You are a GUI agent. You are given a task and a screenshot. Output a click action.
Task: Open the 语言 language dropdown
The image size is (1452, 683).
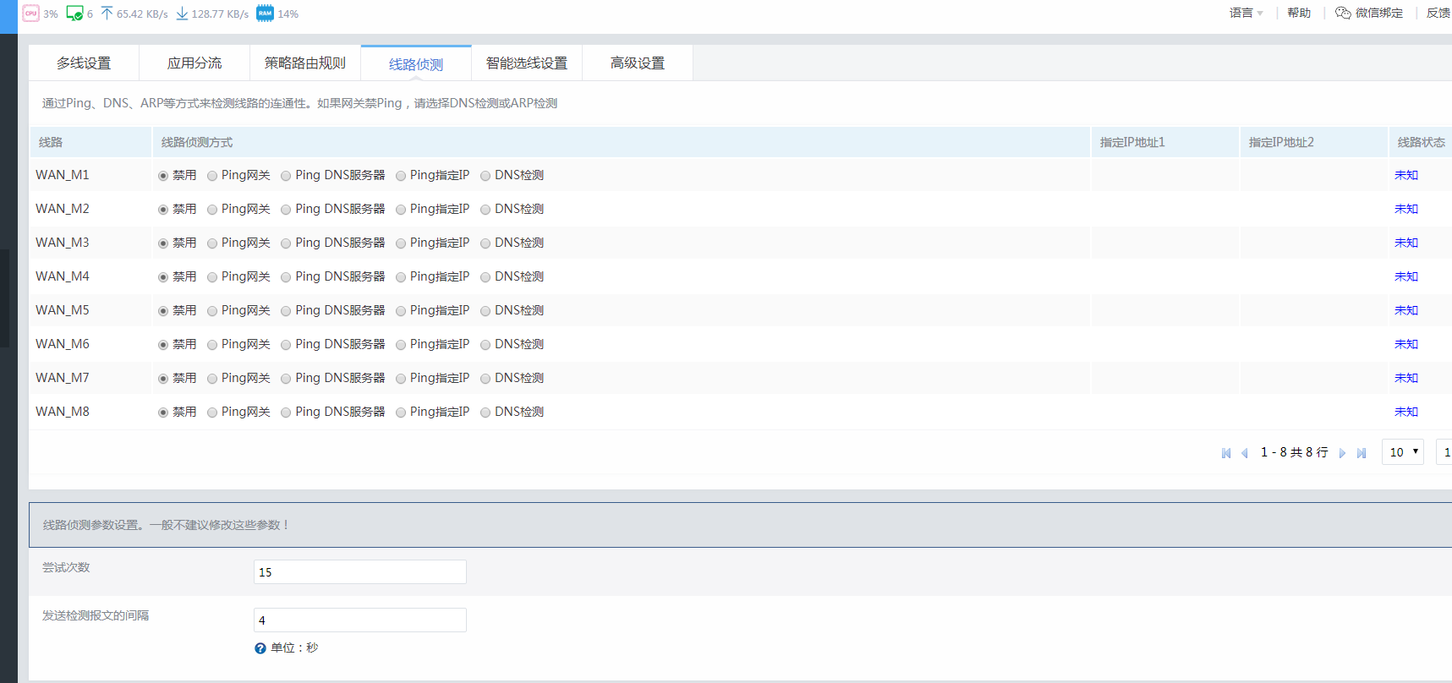tap(1247, 13)
